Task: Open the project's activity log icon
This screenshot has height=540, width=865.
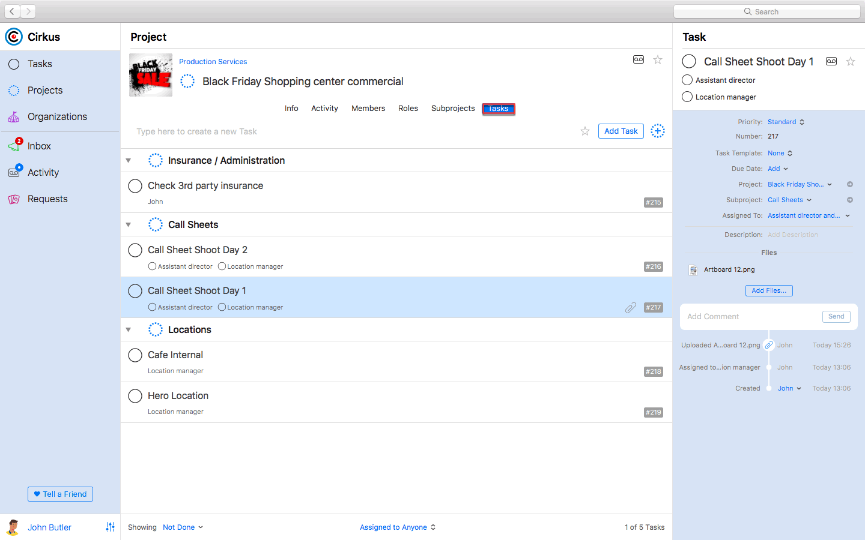Action: (x=638, y=59)
